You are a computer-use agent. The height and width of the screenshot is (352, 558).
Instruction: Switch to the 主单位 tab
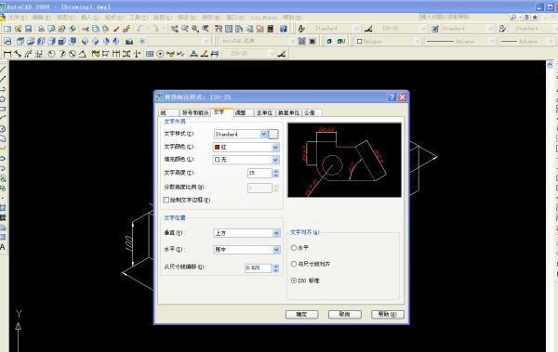pos(264,112)
